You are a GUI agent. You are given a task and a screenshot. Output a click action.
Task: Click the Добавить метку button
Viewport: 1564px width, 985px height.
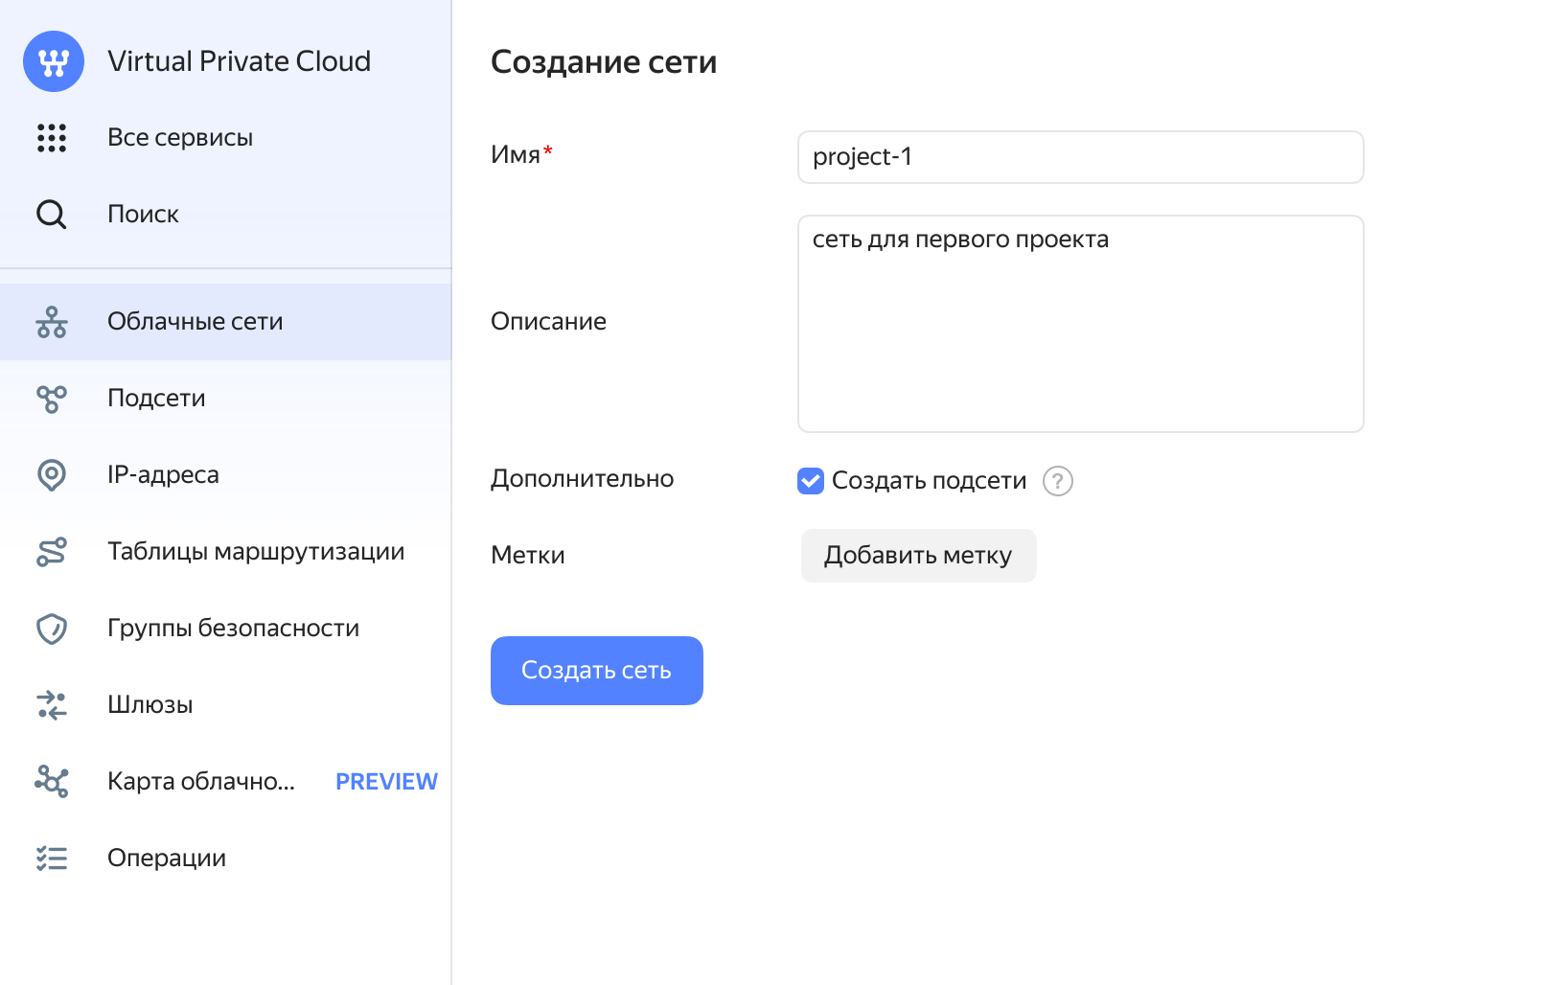coord(919,556)
